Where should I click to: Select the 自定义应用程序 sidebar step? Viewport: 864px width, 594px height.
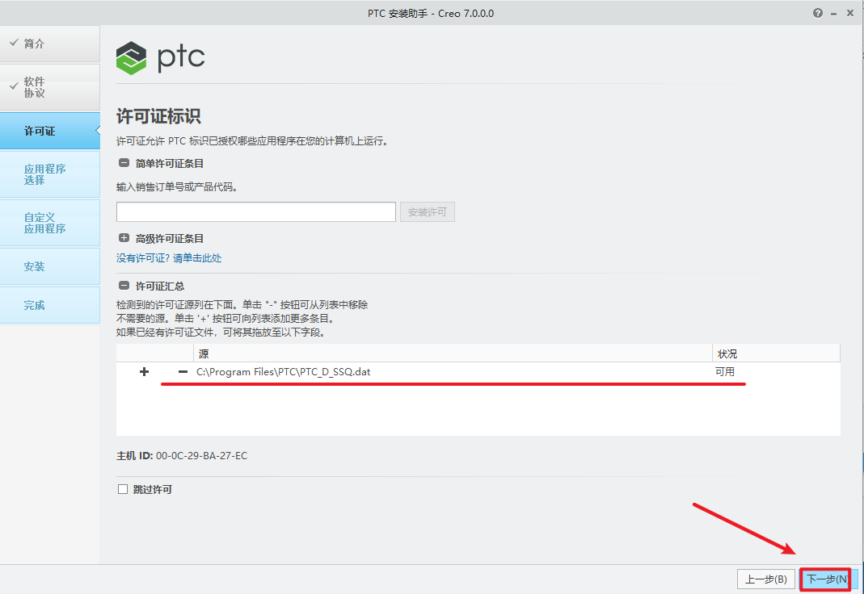tap(50, 223)
